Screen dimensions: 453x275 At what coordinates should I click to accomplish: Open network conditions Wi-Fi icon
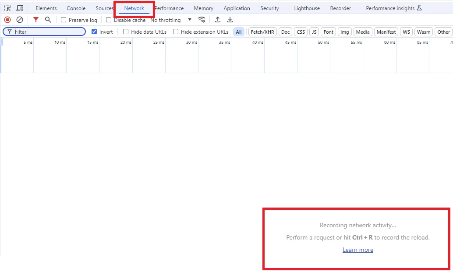[202, 20]
